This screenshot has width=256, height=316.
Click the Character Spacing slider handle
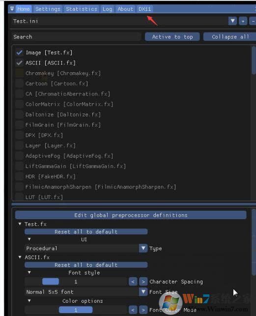point(51,282)
